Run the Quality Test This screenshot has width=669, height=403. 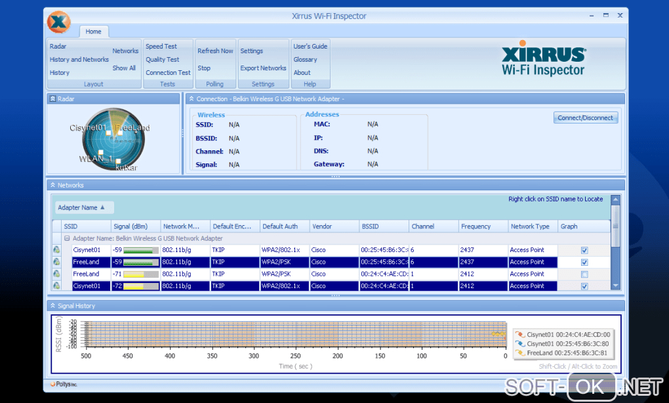162,59
